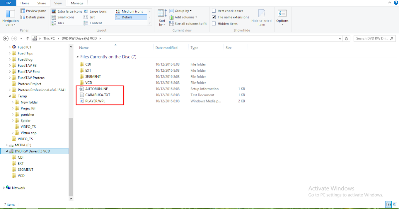
Task: Expand the Network tree node
Action: (4, 188)
